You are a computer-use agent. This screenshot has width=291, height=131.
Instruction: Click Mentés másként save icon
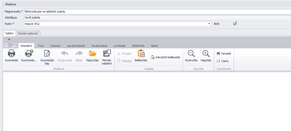pos(107,53)
